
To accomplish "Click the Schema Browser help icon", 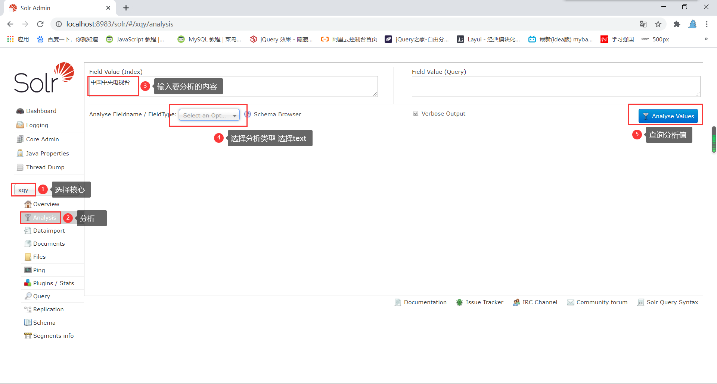I will coord(248,114).
